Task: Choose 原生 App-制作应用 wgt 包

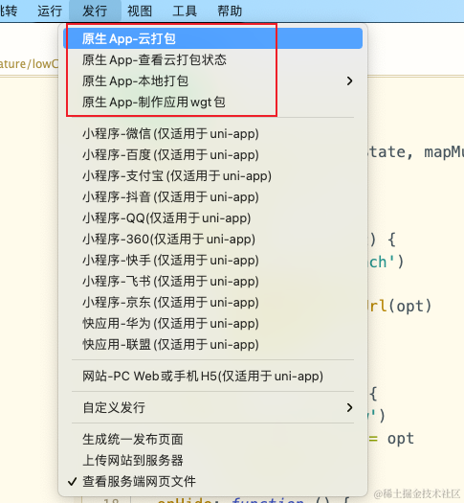Action: point(213,102)
